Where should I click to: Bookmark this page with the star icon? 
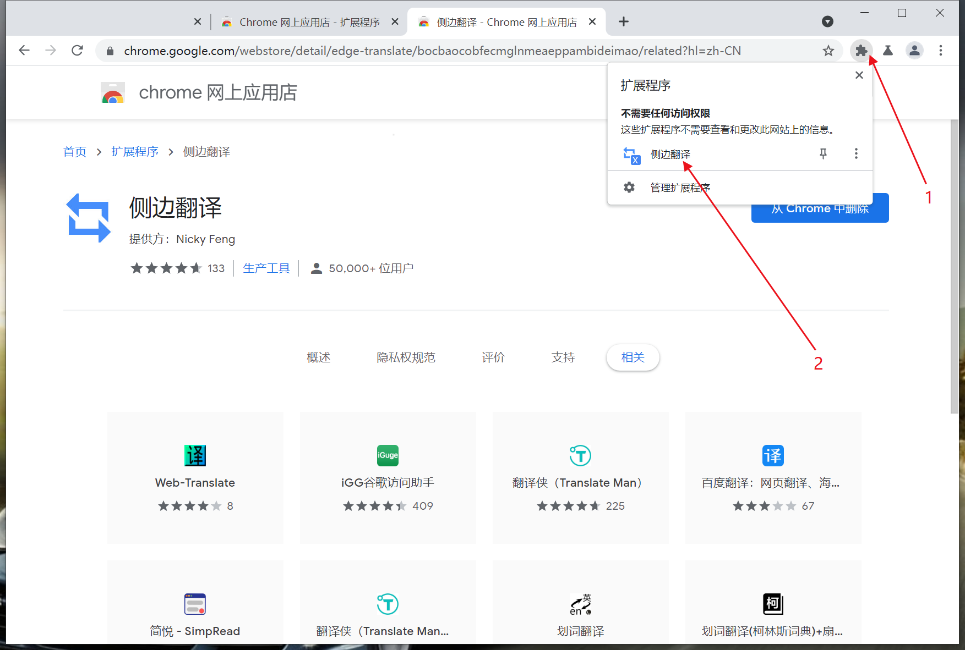[828, 51]
